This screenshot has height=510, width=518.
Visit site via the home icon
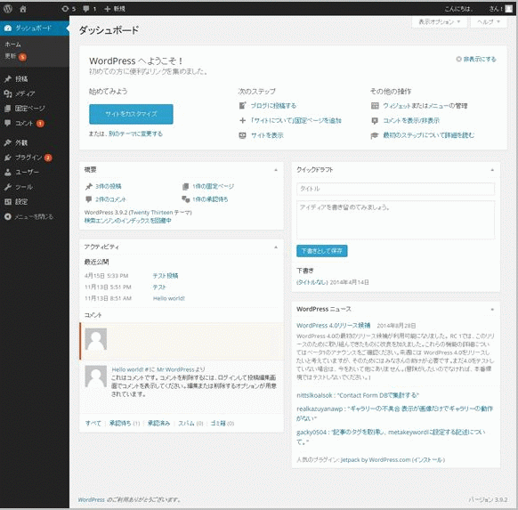tap(23, 9)
